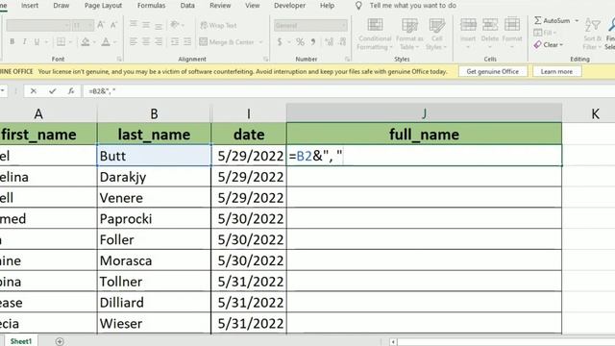This screenshot has width=615, height=346.
Task: Open borders dropdown arrow
Action: click(70, 42)
